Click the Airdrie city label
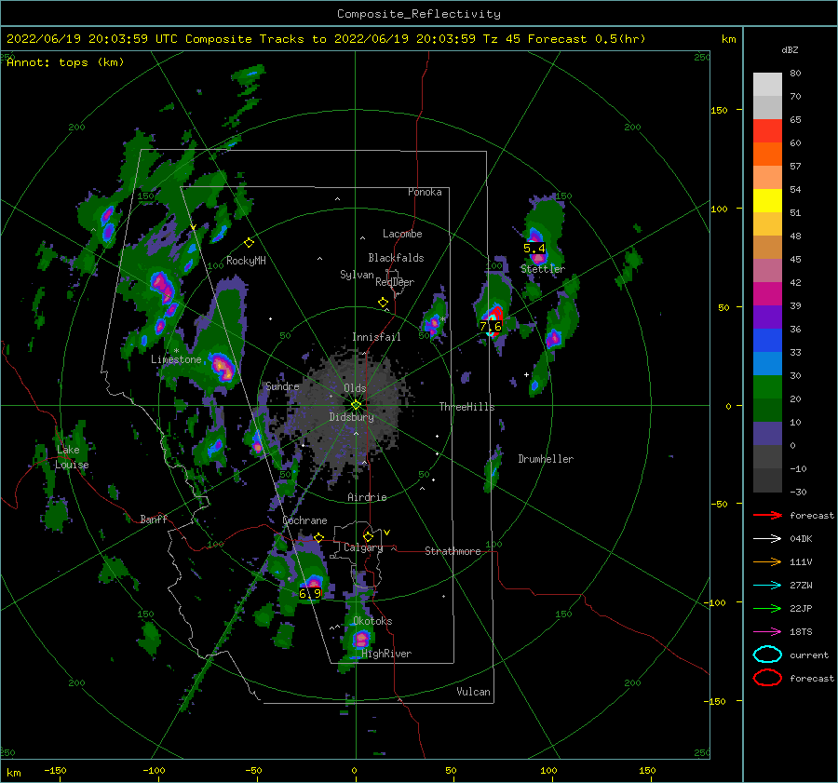 click(x=367, y=497)
